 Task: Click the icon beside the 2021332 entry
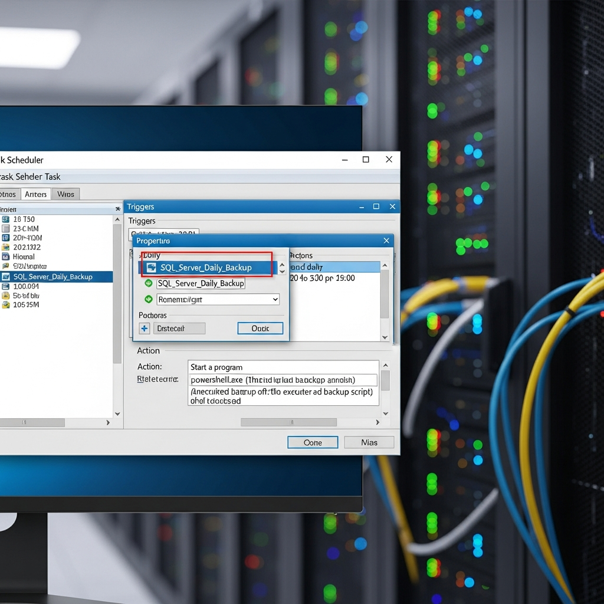click(x=5, y=247)
